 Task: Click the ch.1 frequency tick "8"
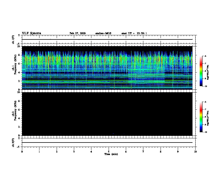19,55
